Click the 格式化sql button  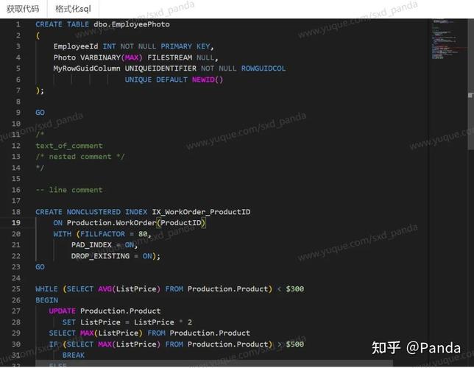[x=73, y=9]
